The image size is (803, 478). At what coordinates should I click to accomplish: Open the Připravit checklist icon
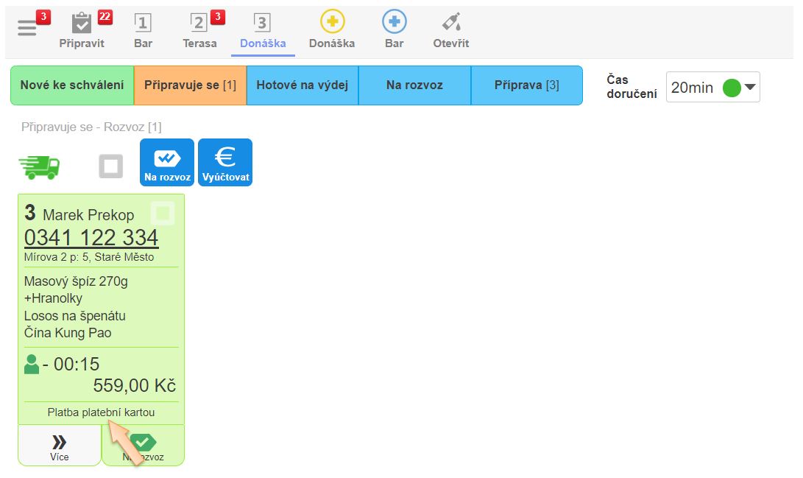[x=82, y=24]
